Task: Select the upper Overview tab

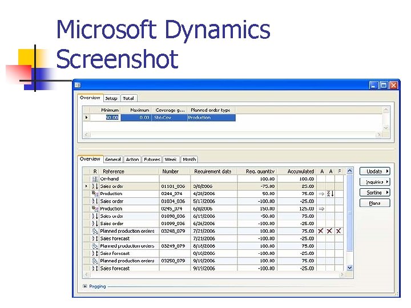Action: [x=90, y=98]
